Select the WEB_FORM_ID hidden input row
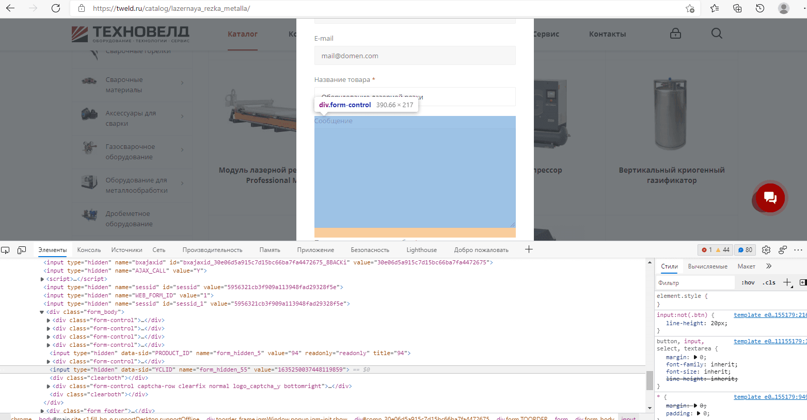This screenshot has width=807, height=420. [129, 296]
